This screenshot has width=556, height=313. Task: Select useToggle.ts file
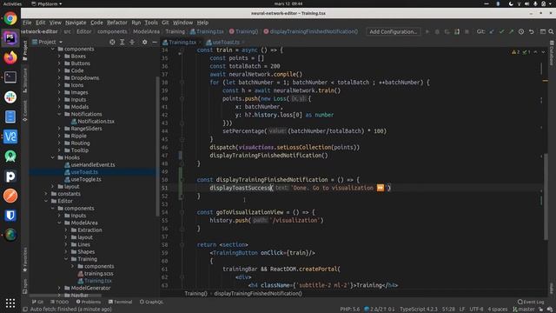coord(83,179)
